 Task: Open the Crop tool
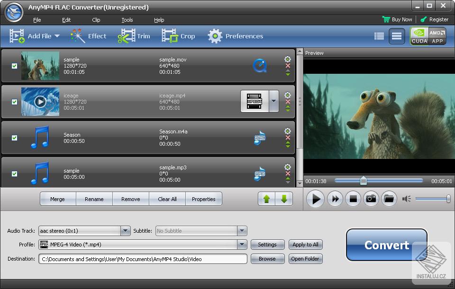point(179,35)
